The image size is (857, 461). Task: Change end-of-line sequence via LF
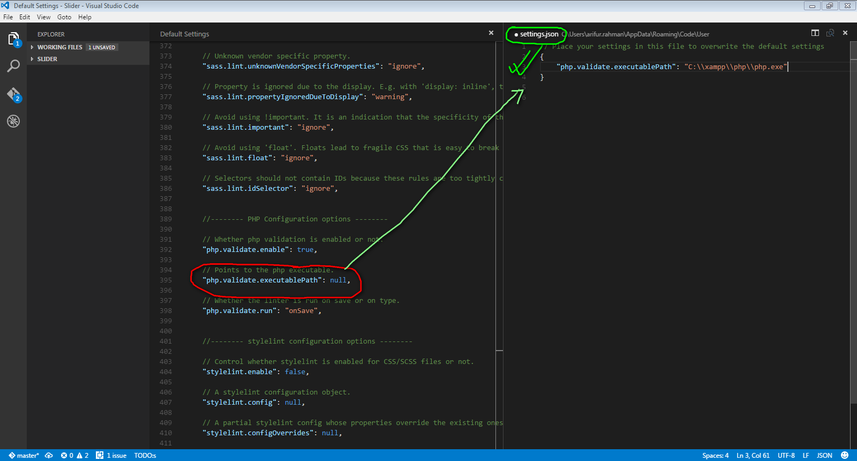coord(806,456)
